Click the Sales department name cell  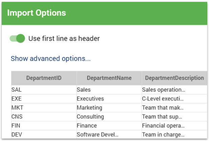(x=109, y=90)
